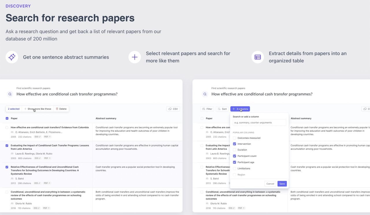Screen dimensions: 370x215
Task: Click POPULAR COLUMNS heading in dropdown
Action: [243, 132]
